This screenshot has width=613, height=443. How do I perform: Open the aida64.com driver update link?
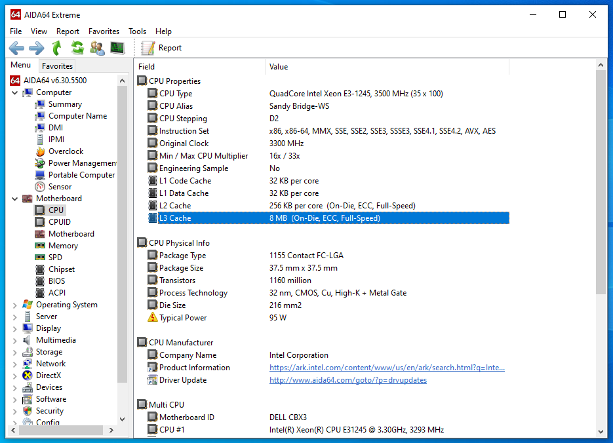click(x=348, y=380)
